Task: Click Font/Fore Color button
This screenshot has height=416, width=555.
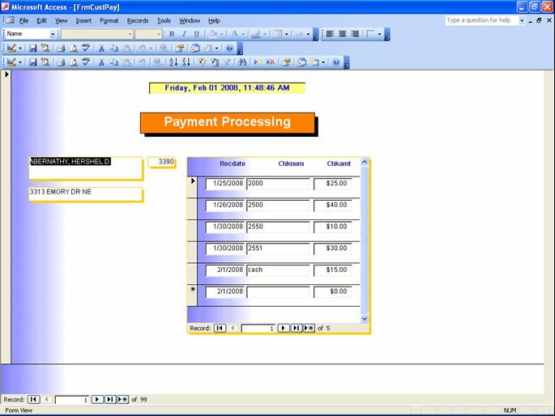Action: tap(234, 34)
